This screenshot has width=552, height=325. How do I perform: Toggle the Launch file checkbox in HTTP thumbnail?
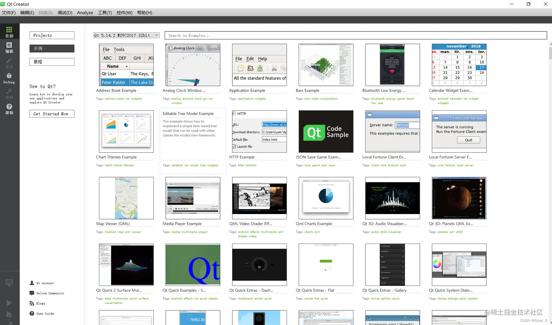click(234, 146)
